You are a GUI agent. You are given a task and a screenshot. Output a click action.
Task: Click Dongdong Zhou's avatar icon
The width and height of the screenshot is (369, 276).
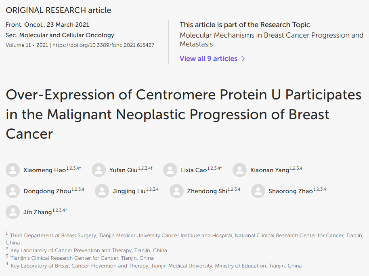pos(13,191)
